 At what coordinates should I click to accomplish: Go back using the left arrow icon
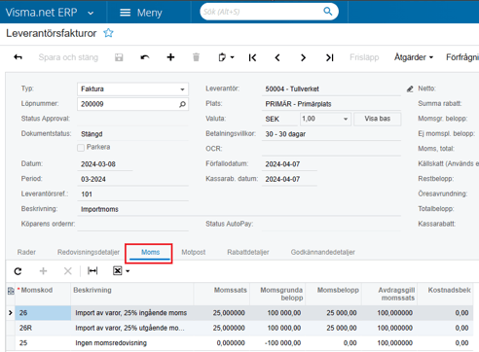click(18, 57)
